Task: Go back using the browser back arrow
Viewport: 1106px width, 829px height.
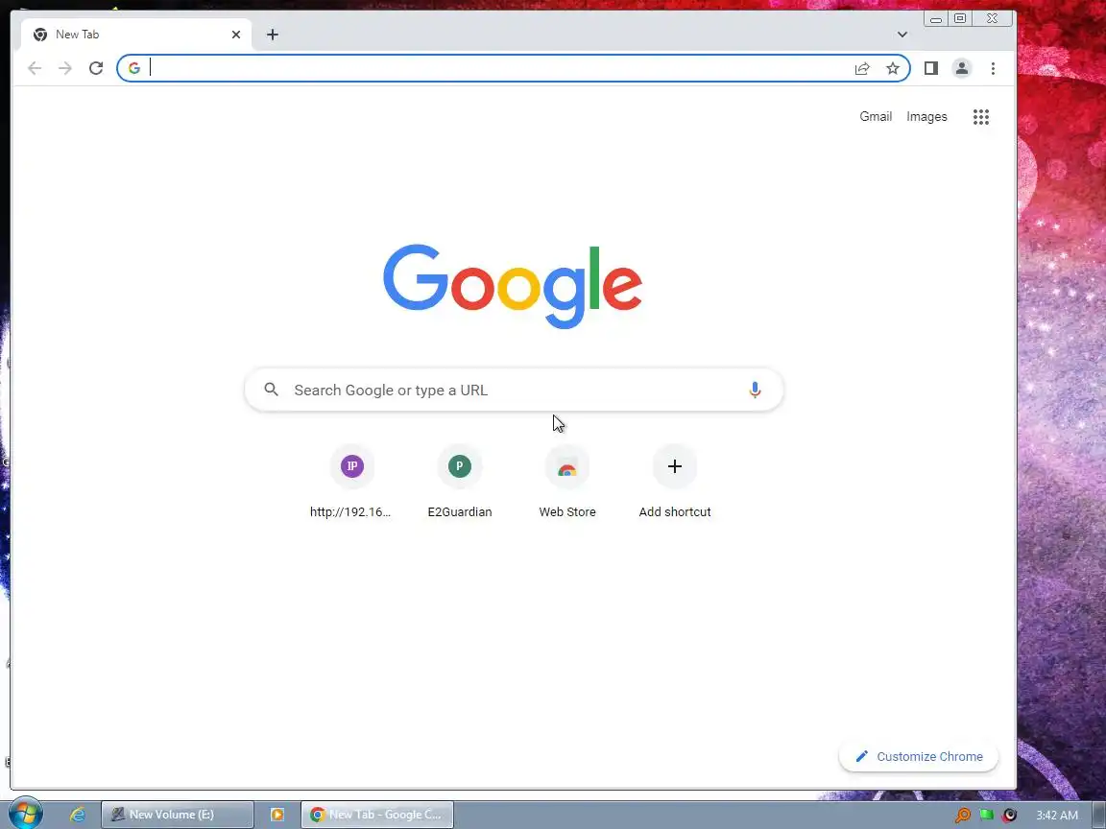Action: (x=34, y=68)
